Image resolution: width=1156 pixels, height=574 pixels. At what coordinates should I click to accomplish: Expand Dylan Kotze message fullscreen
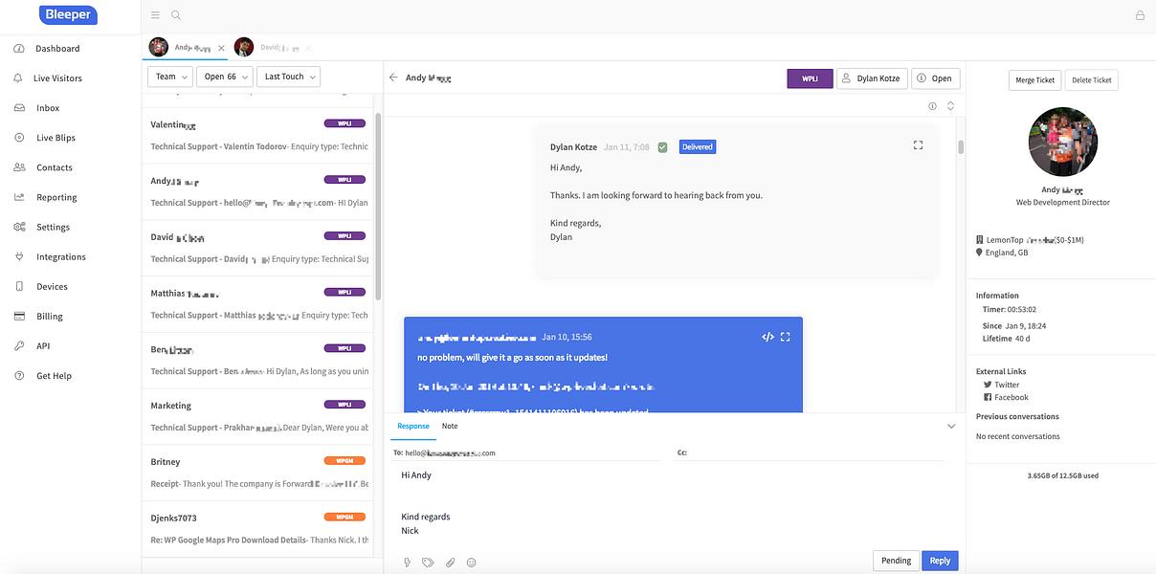point(918,145)
